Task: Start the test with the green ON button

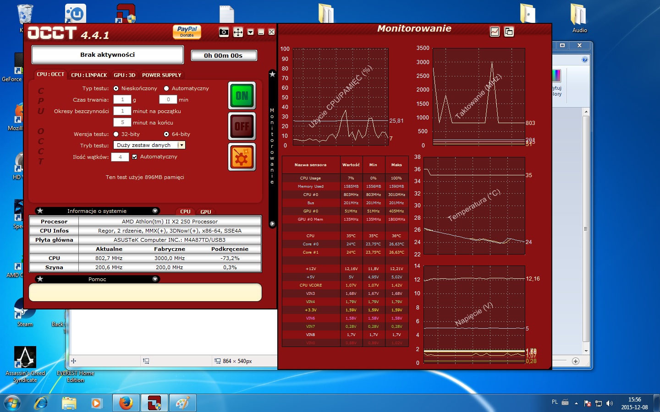Action: (242, 95)
